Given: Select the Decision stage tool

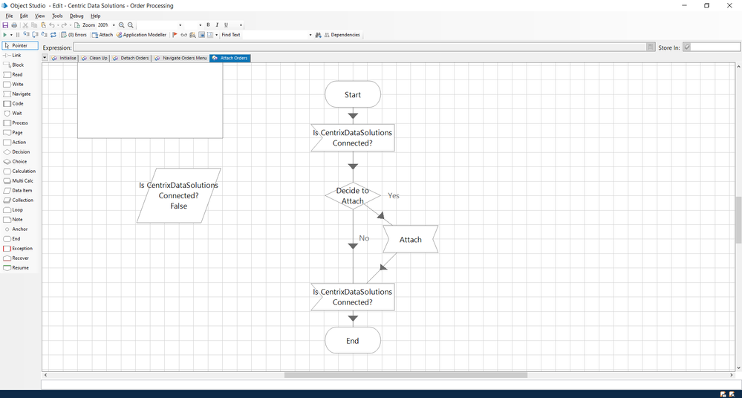Looking at the screenshot, I should click(x=20, y=151).
